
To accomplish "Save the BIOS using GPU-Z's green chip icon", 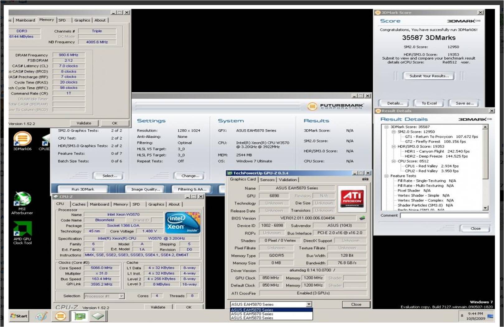I will tap(362, 218).
